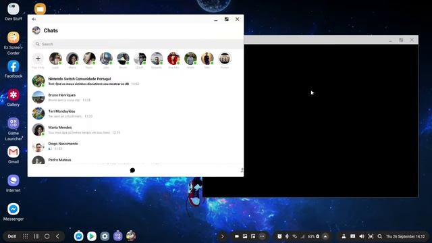Open the Diogo Nascimento conversation
This screenshot has height=243, width=432.
[136, 146]
